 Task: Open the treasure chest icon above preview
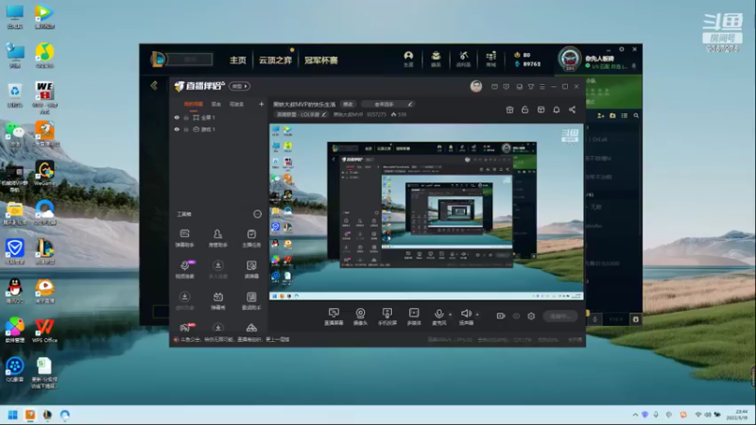541,110
